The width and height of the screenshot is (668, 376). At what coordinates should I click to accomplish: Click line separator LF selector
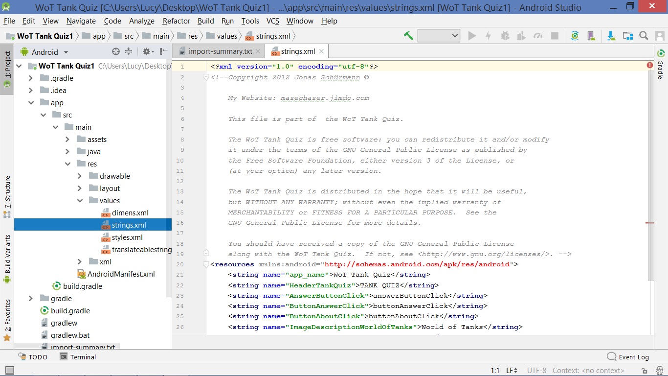tap(512, 371)
